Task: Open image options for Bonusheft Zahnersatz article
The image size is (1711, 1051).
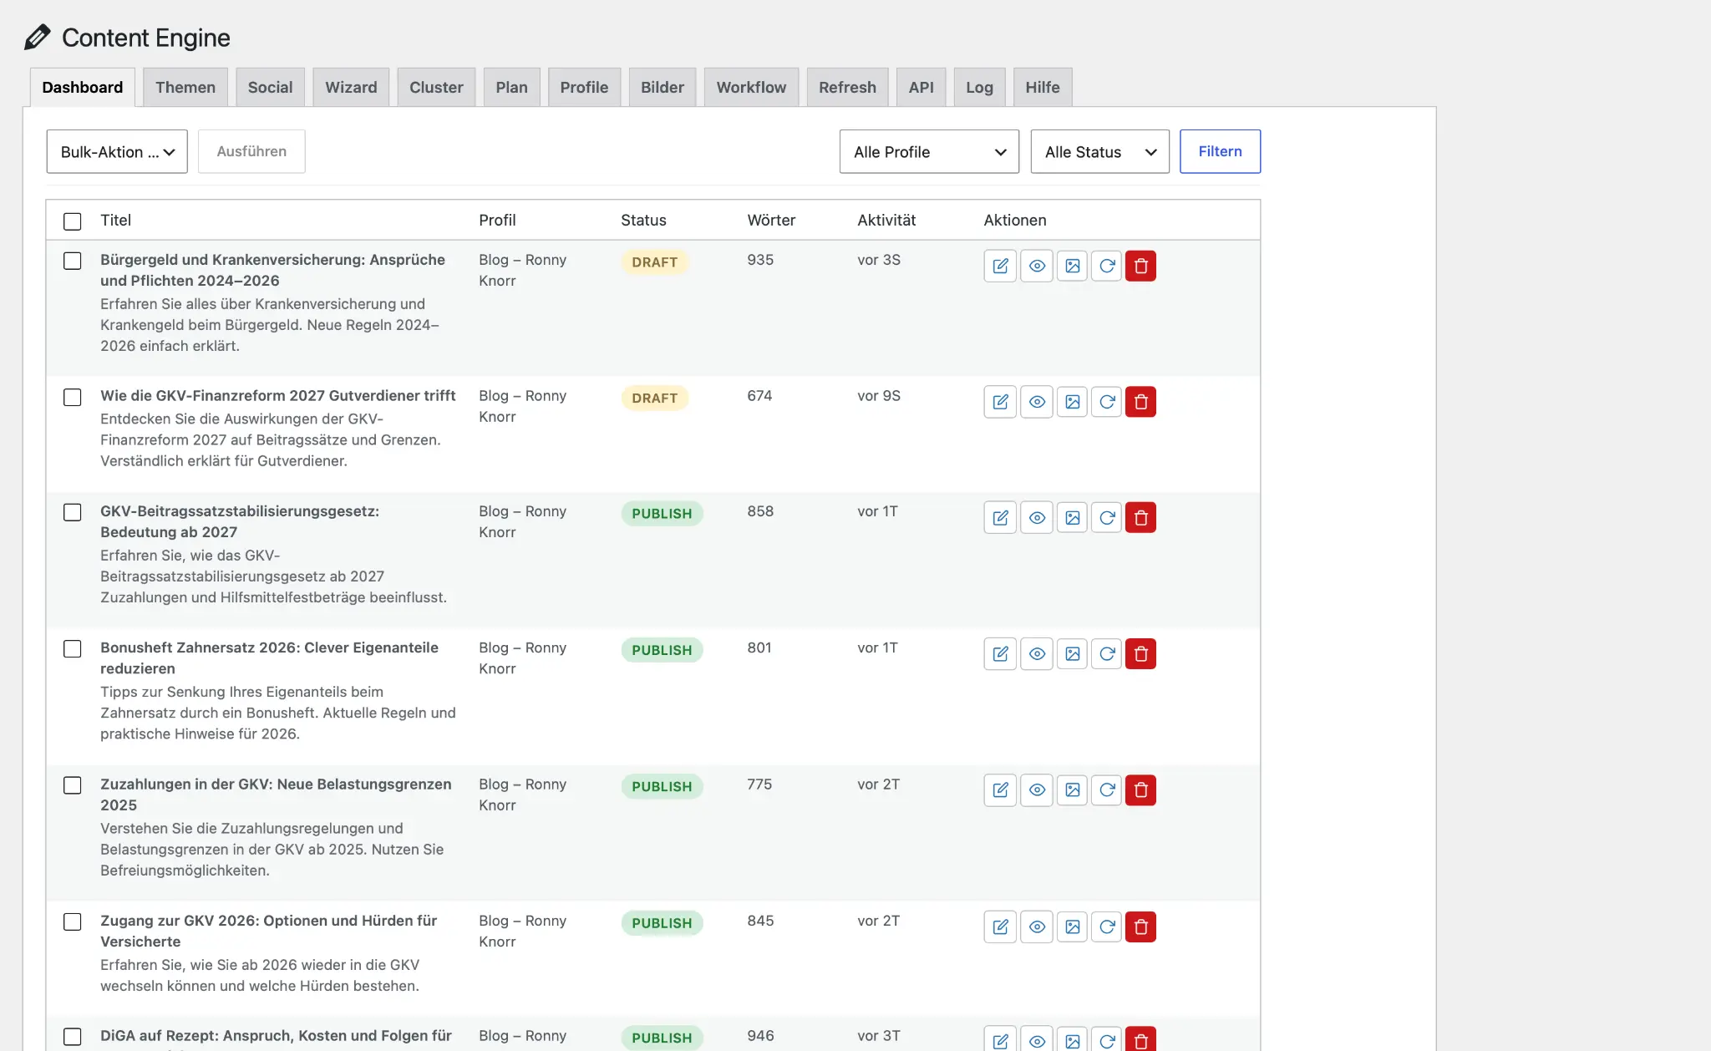Action: pyautogui.click(x=1073, y=654)
